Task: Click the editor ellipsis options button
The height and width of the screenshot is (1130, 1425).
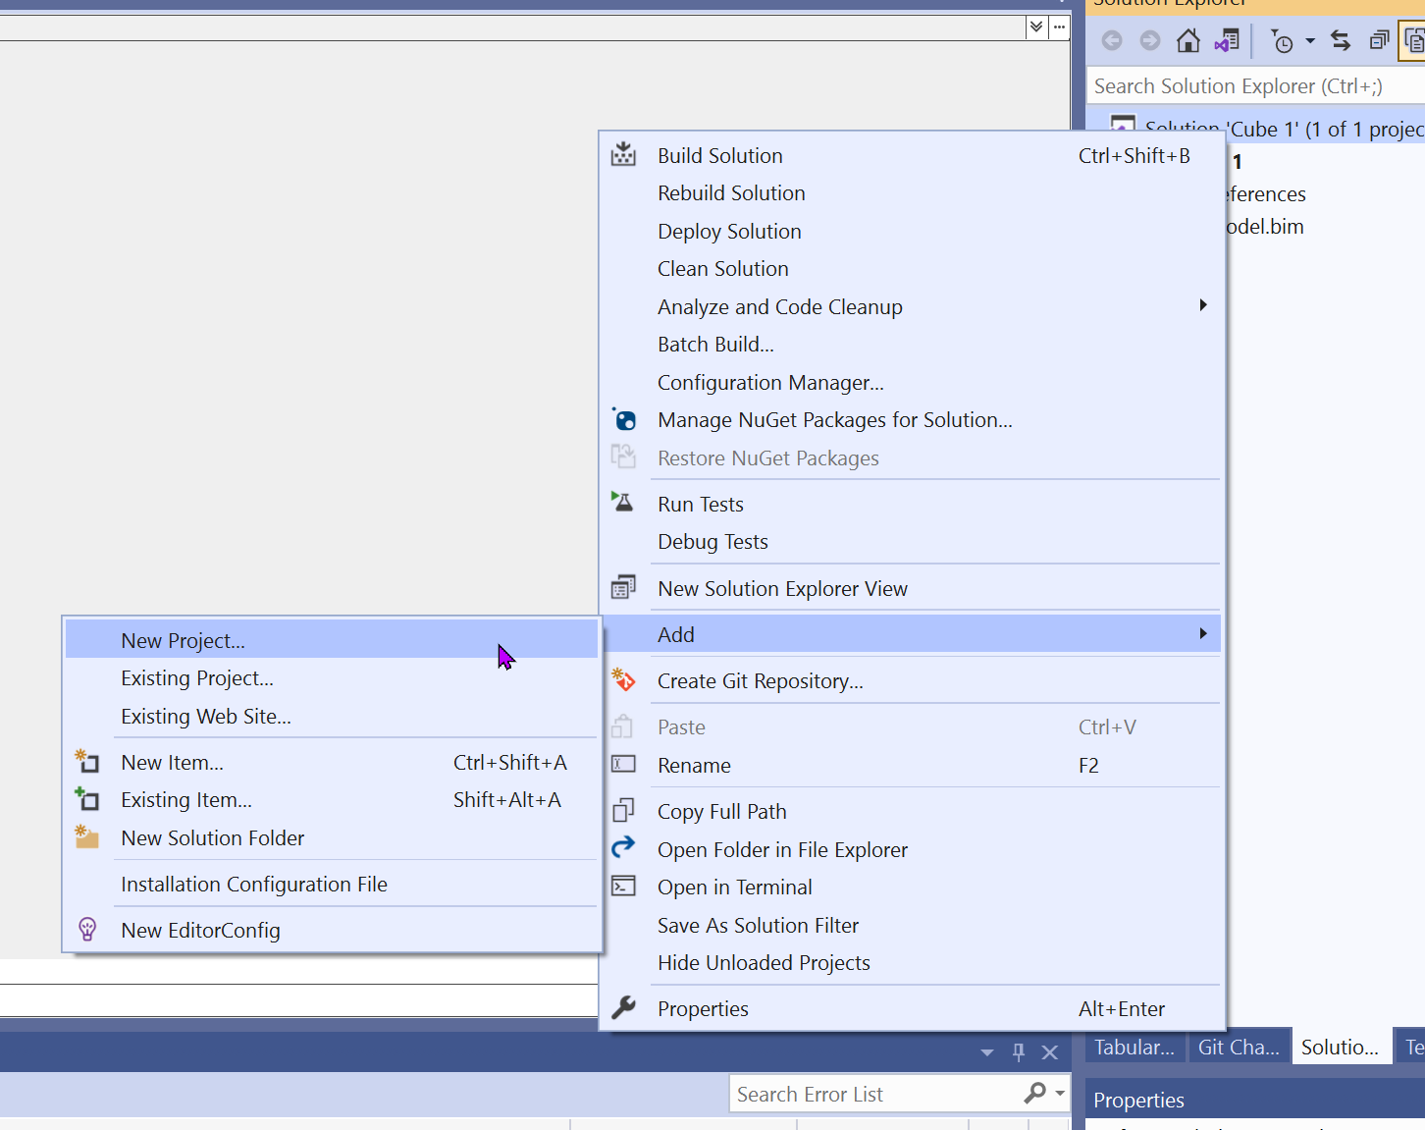Action: pyautogui.click(x=1059, y=27)
